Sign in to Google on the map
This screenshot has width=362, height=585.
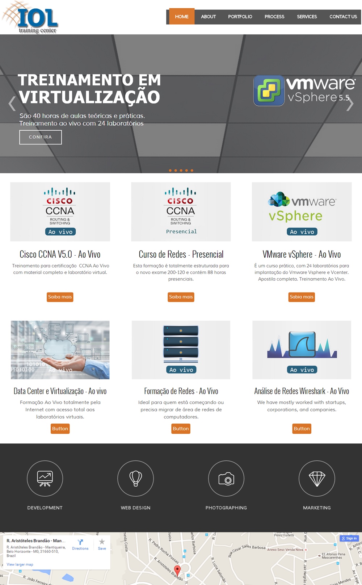tap(349, 538)
